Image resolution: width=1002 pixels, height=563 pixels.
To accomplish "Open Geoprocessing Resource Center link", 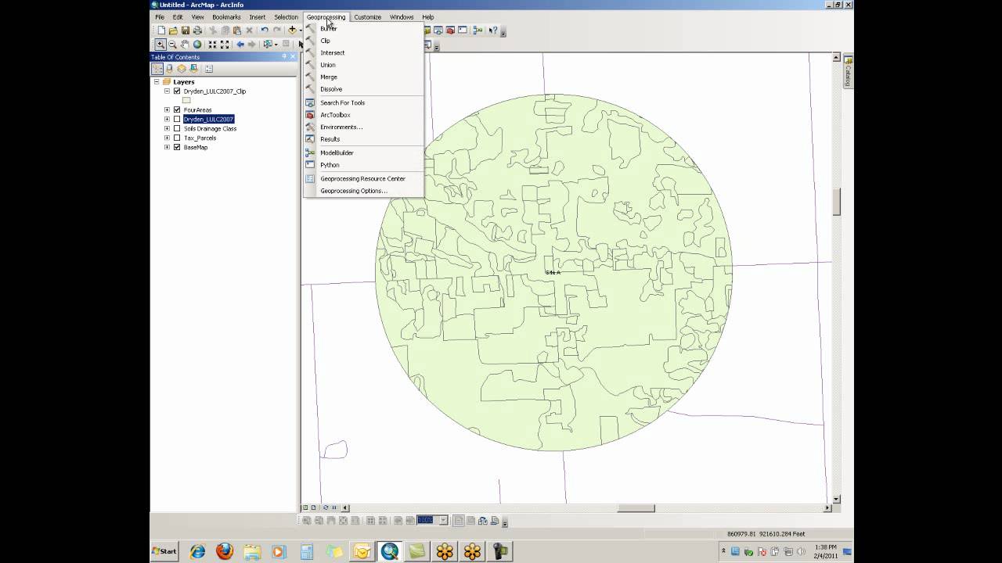I will tap(364, 178).
